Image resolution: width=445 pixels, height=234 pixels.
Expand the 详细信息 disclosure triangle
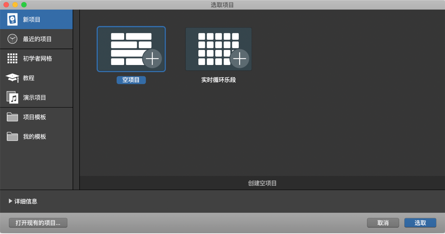click(x=10, y=201)
